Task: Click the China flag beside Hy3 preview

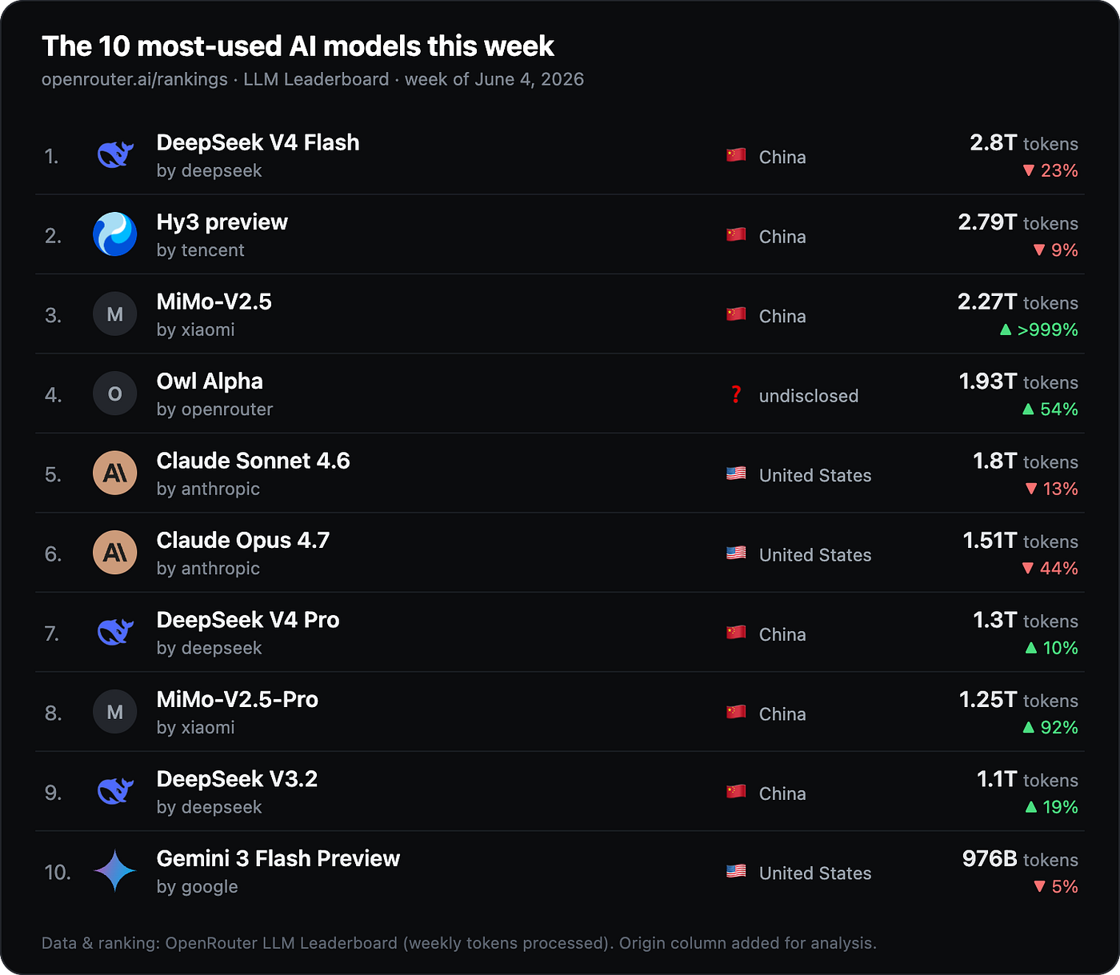Action: [x=736, y=235]
